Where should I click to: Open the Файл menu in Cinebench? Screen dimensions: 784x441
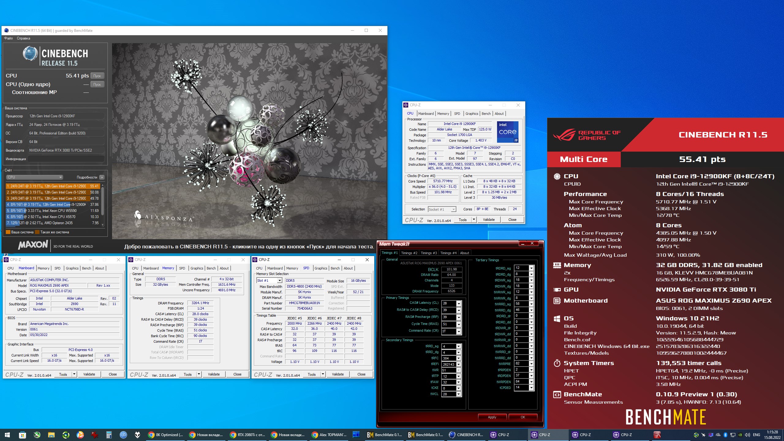pos(9,38)
